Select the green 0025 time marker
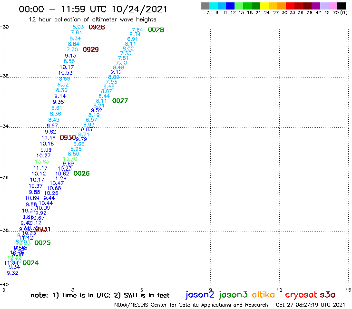Screen dimensions: 352x309 [x=43, y=243]
